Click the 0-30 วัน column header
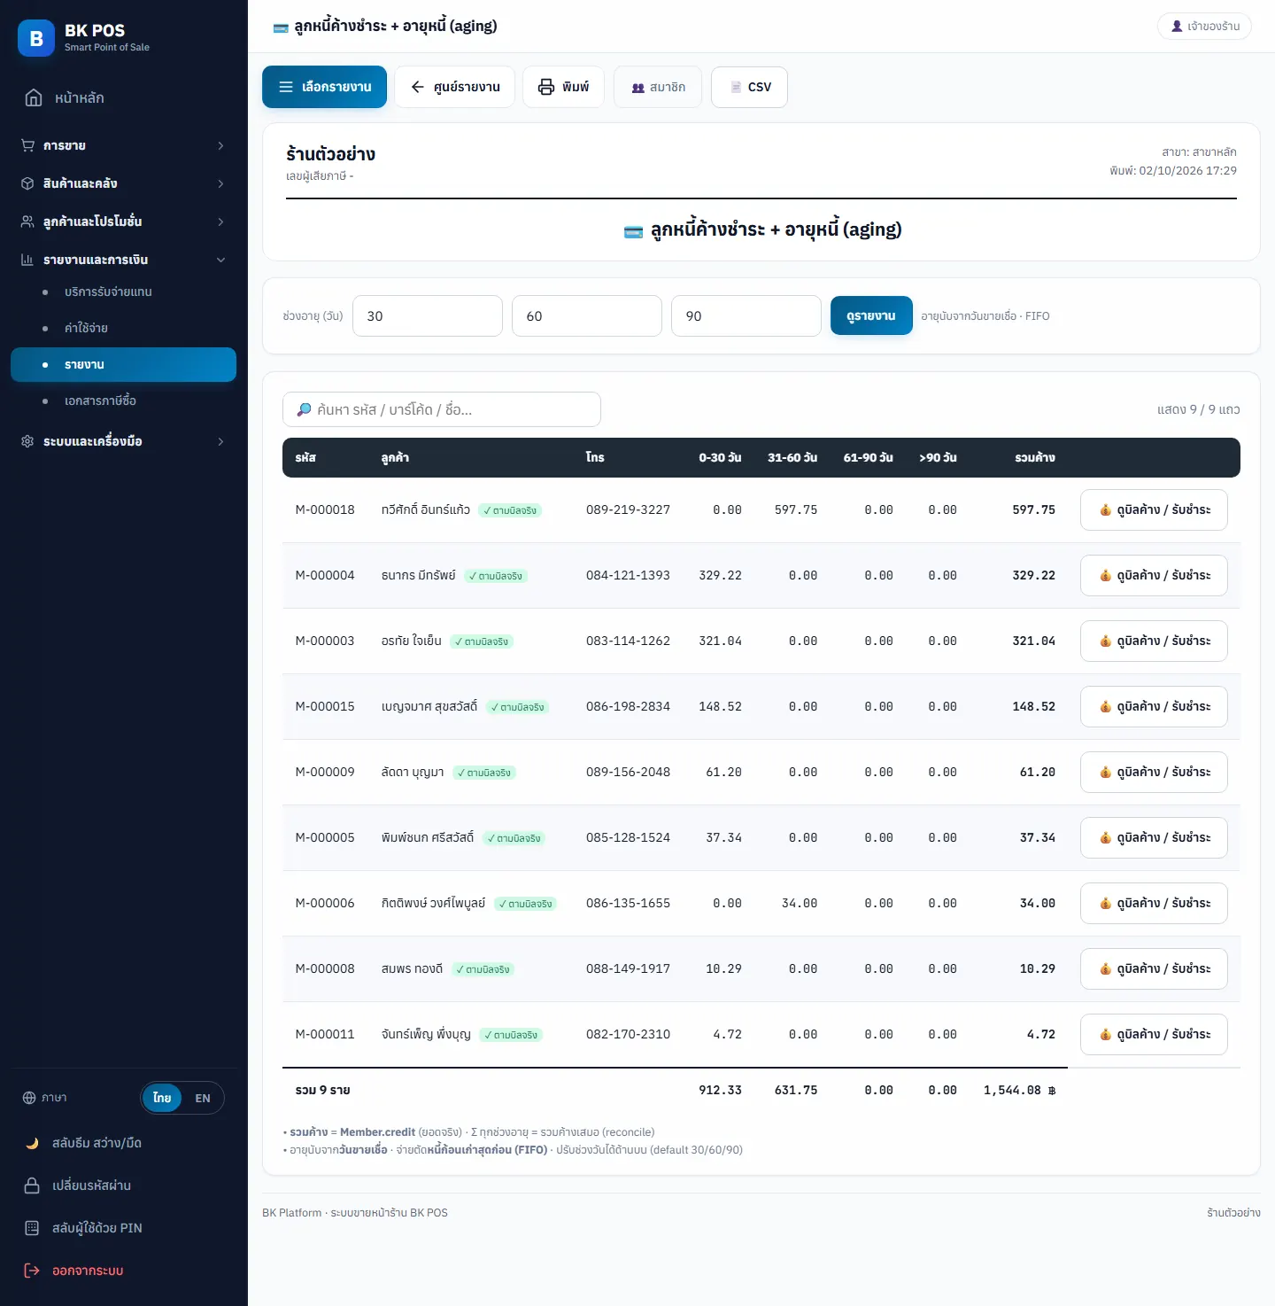 [720, 457]
